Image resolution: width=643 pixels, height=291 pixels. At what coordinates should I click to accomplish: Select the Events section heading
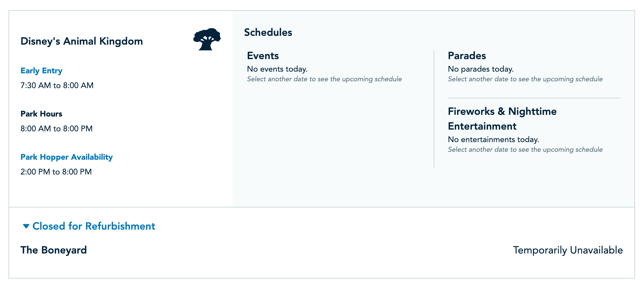coord(263,56)
